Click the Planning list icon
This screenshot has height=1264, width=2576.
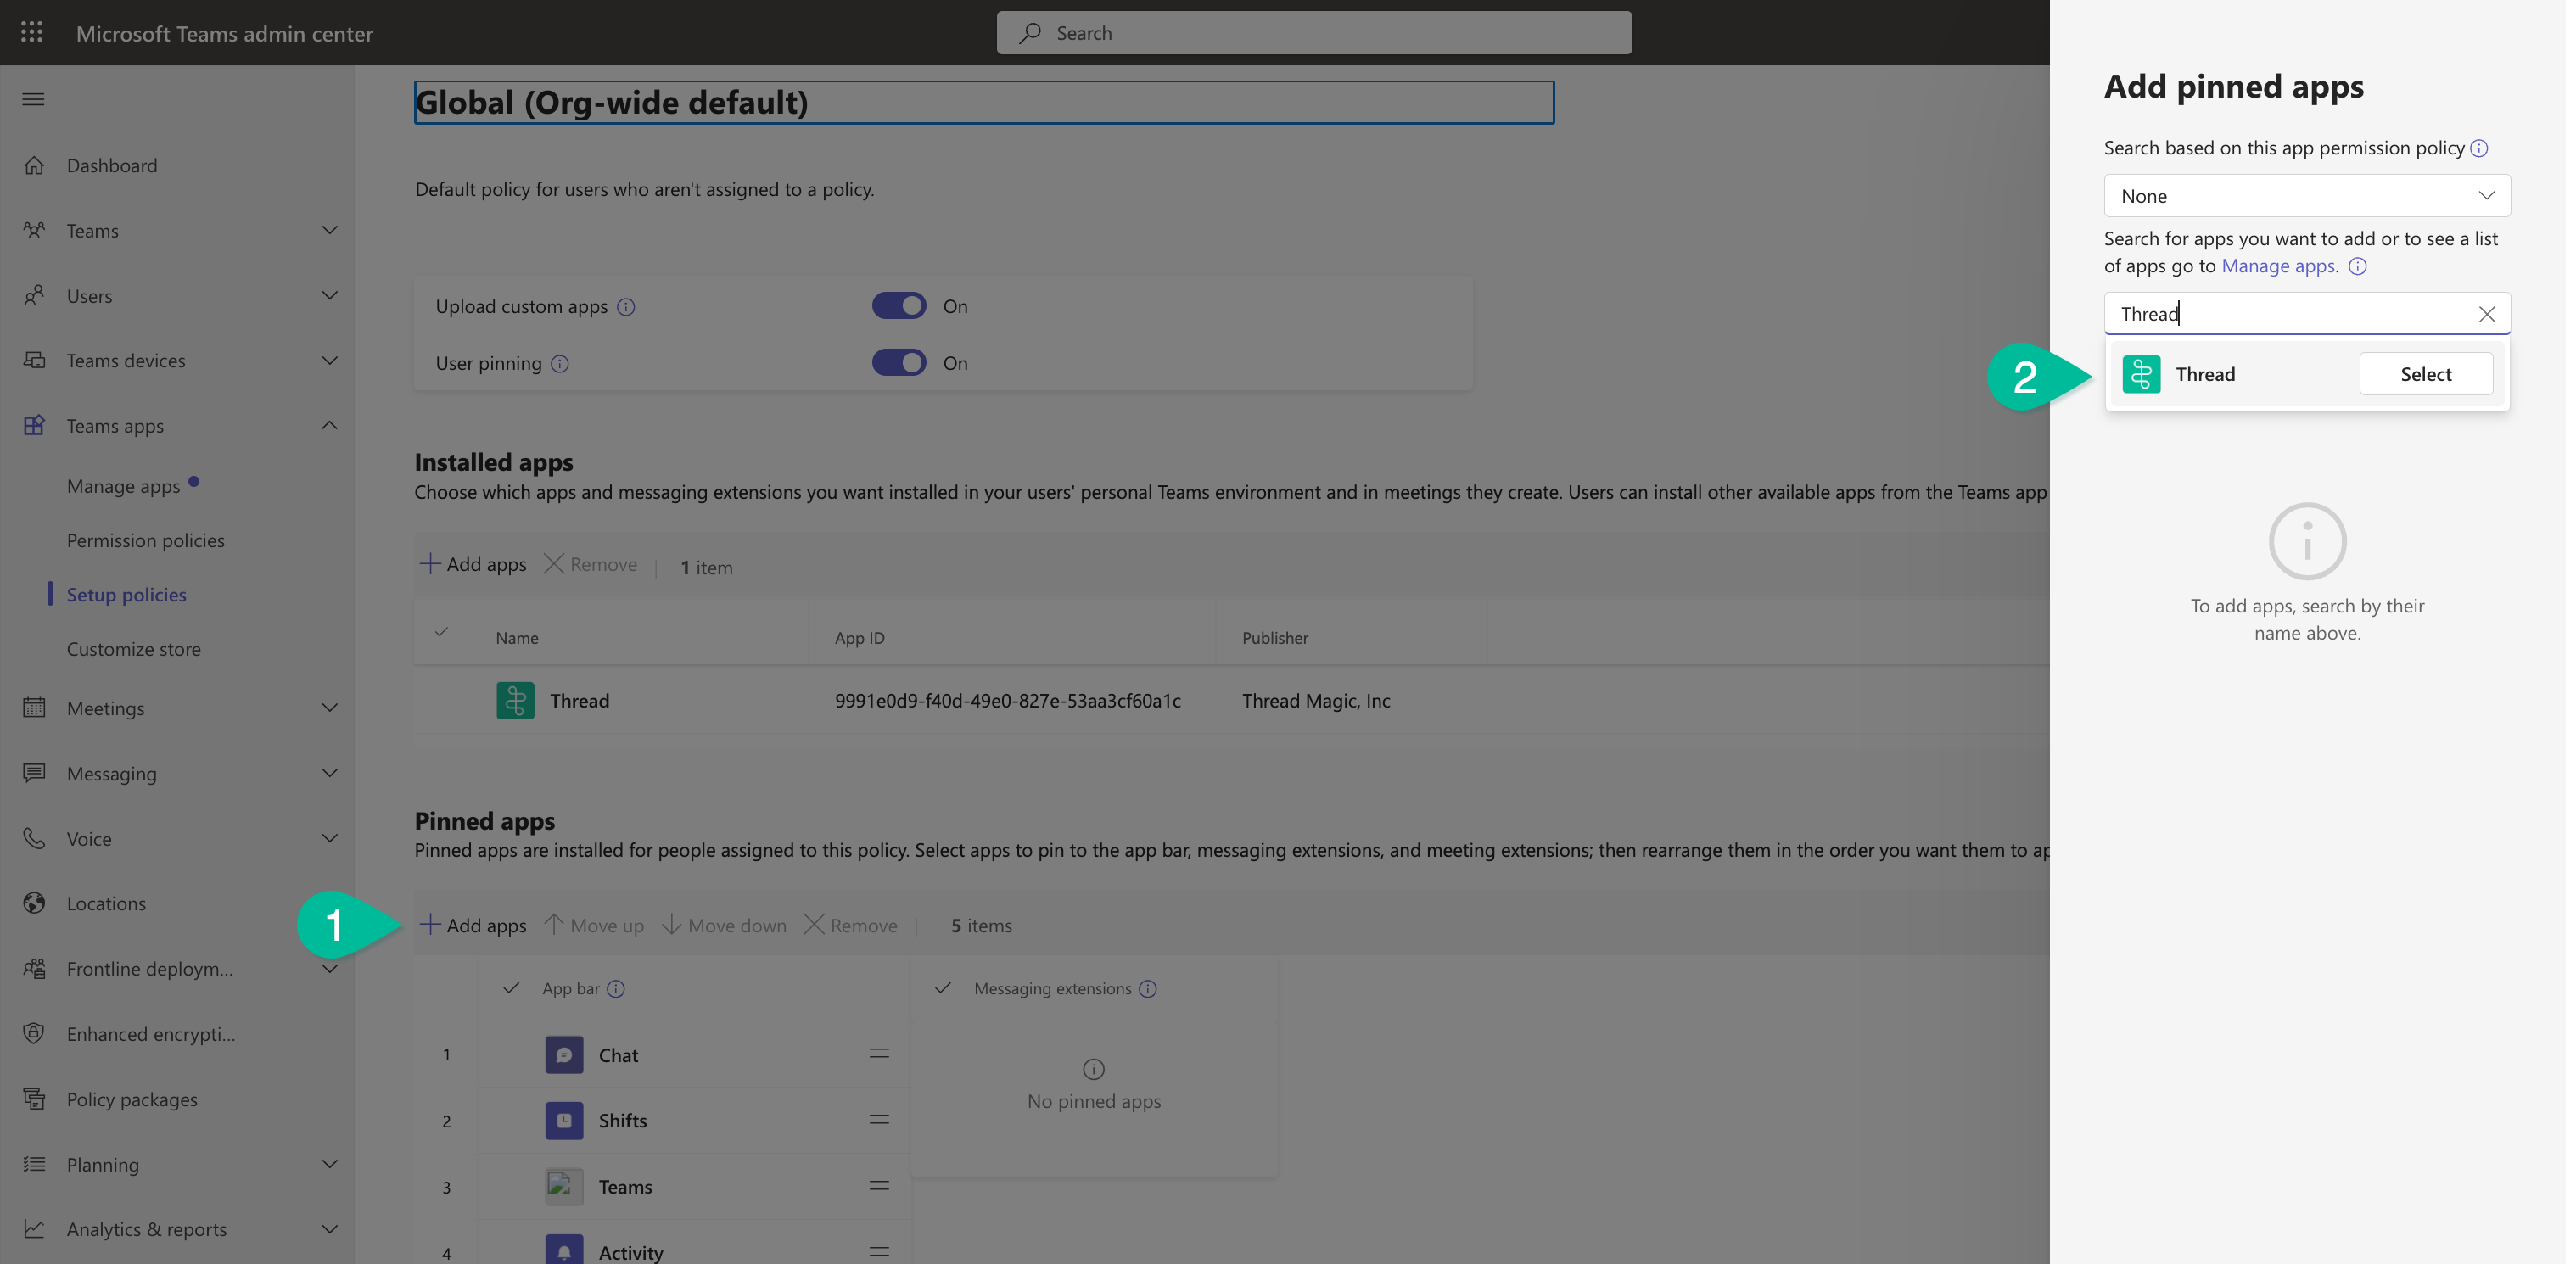point(34,1164)
